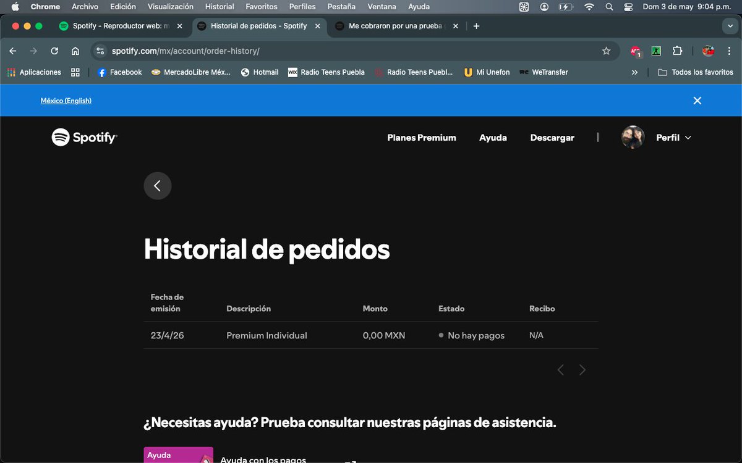
Task: Expand the Perfil dropdown
Action: pos(673,138)
